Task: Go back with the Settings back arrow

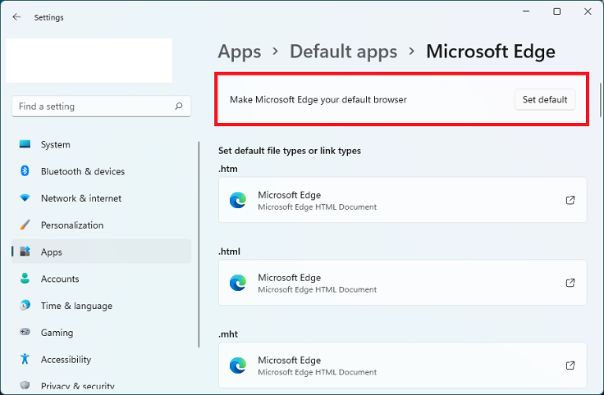Action: point(16,17)
